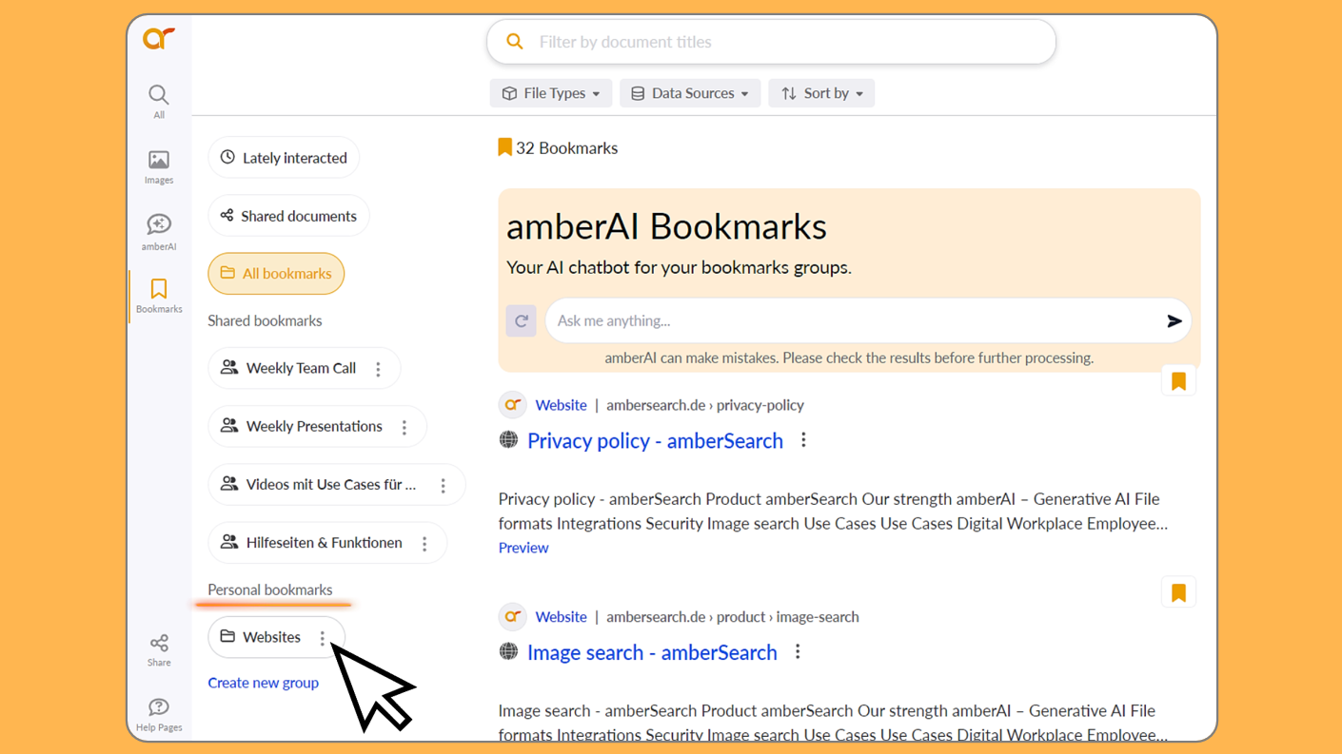
Task: Click the 32 Bookmarks count text
Action: click(x=566, y=148)
